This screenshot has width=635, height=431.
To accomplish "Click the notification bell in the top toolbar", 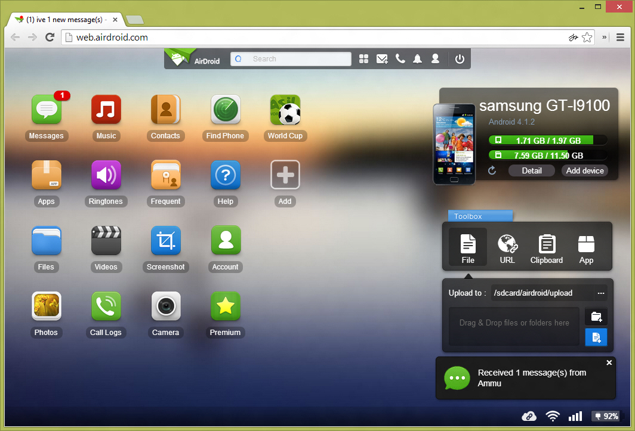I will click(x=417, y=58).
